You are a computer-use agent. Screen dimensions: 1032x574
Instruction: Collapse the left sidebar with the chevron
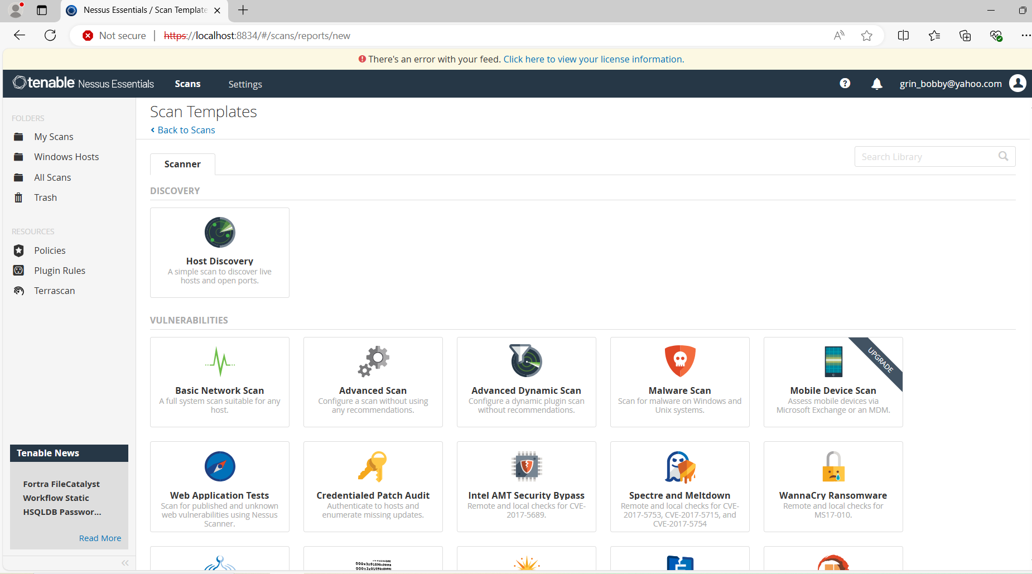(125, 562)
